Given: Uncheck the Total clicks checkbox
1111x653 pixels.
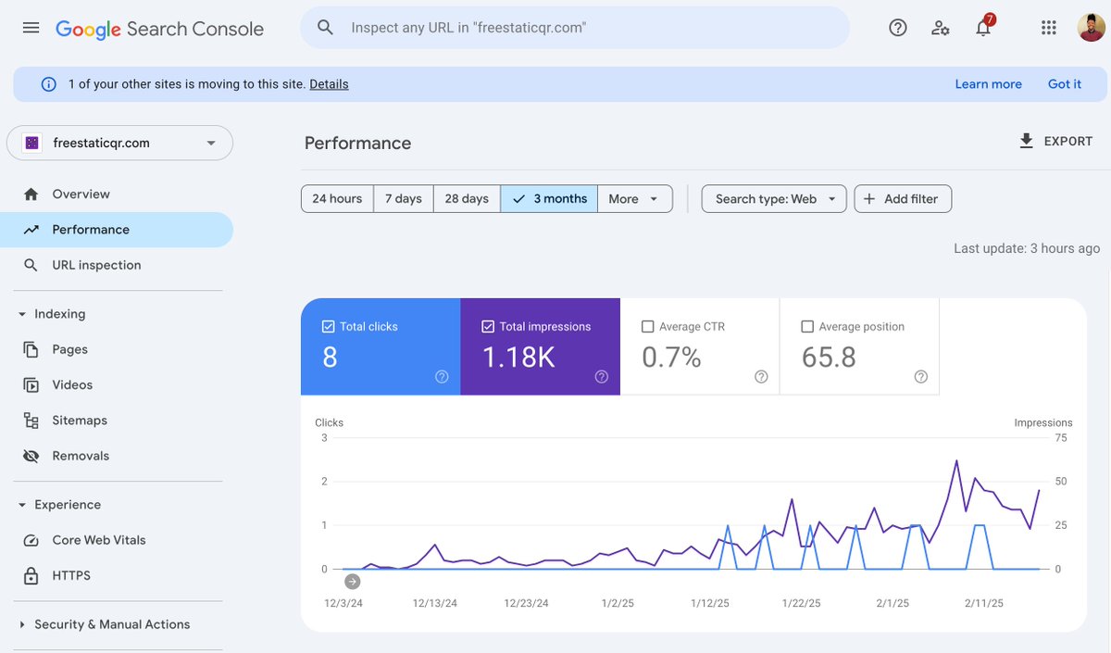Looking at the screenshot, I should 328,326.
